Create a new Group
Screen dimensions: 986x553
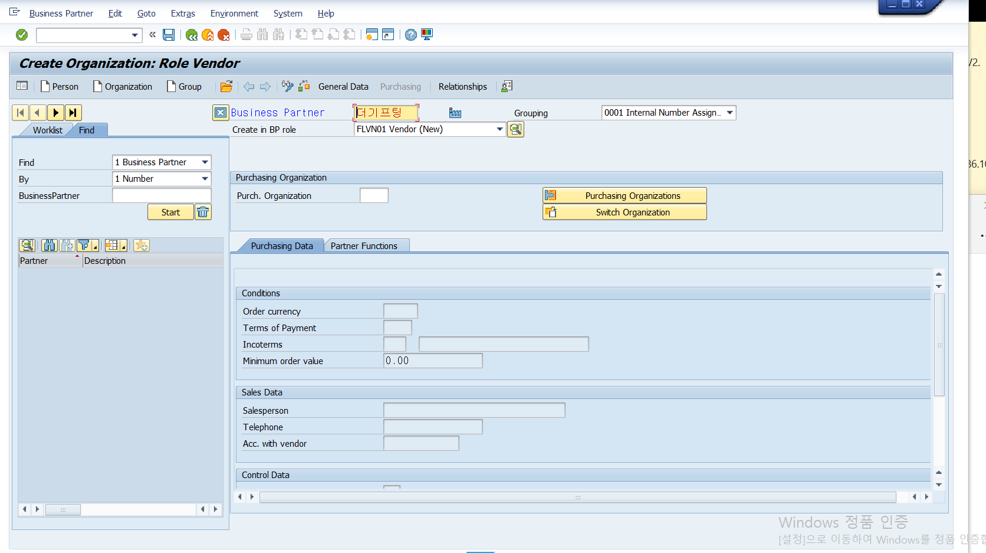184,86
